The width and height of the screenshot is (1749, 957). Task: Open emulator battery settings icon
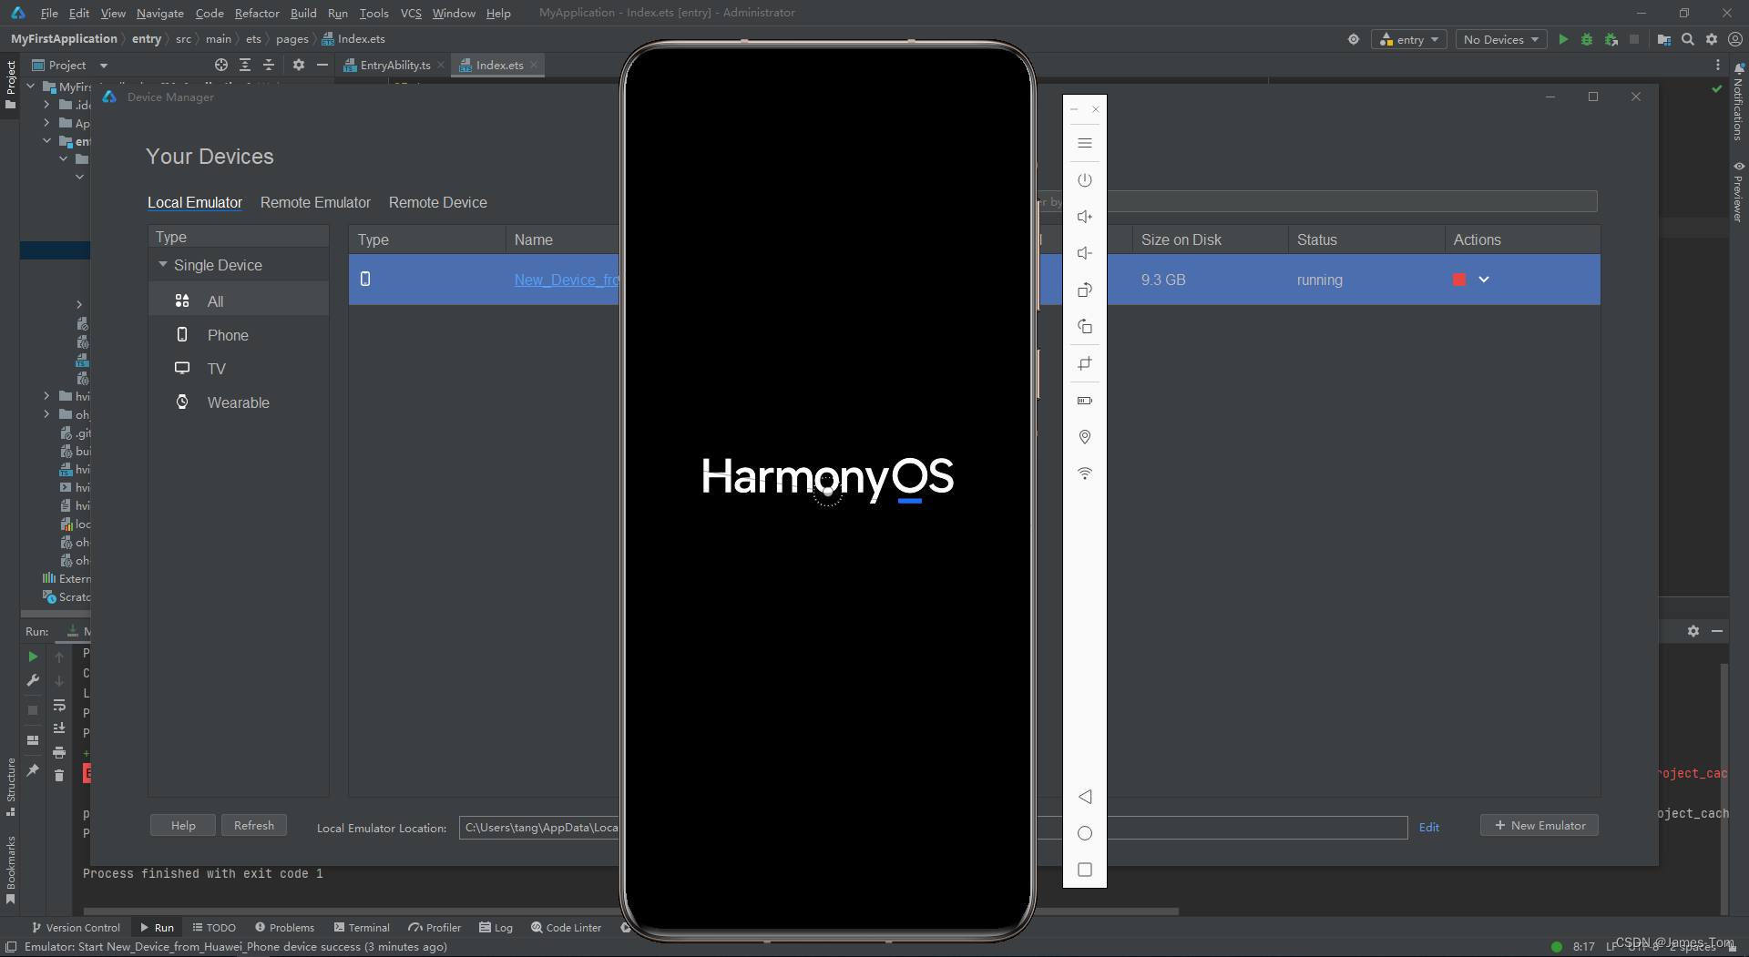pos(1084,401)
